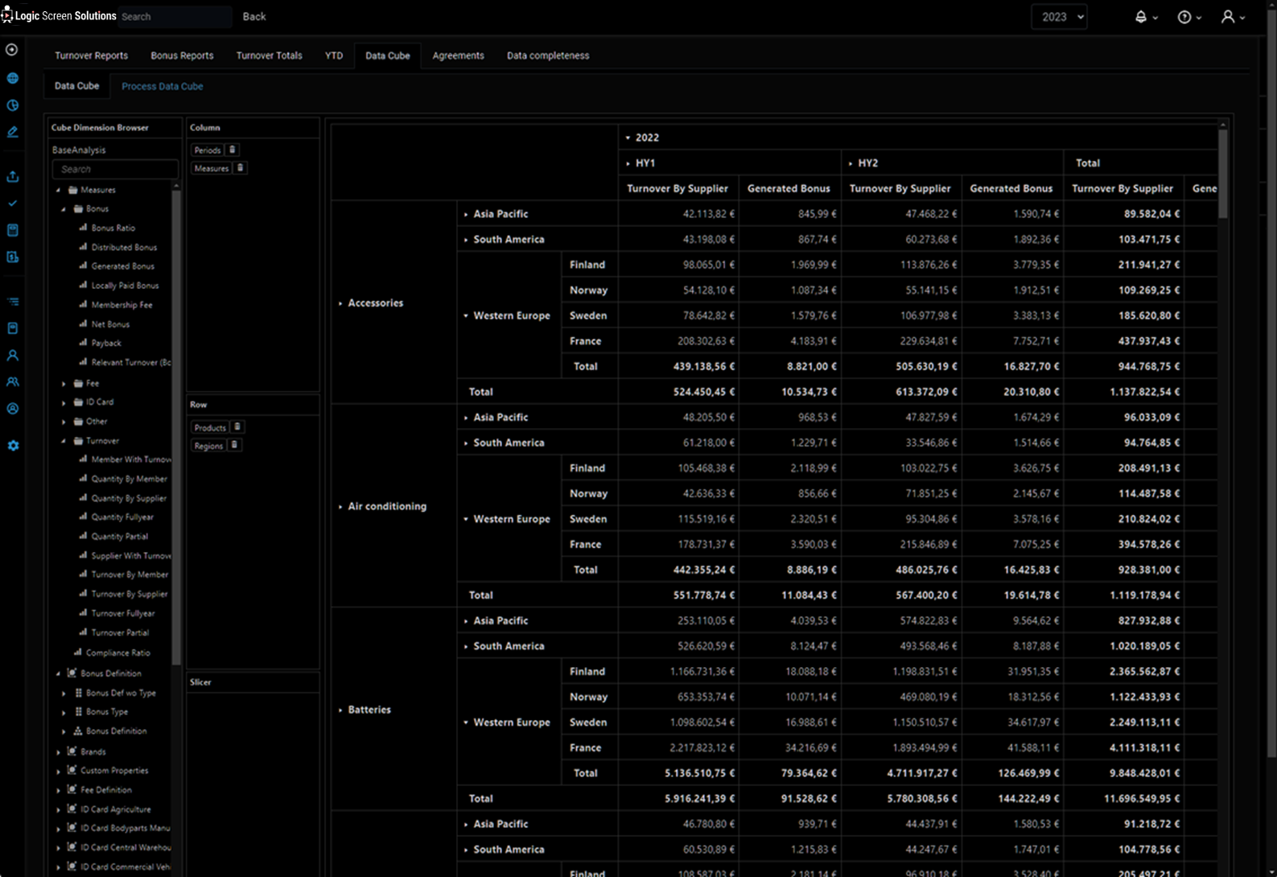Open the pie chart reports sidebar icon
The height and width of the screenshot is (877, 1277).
coord(12,105)
